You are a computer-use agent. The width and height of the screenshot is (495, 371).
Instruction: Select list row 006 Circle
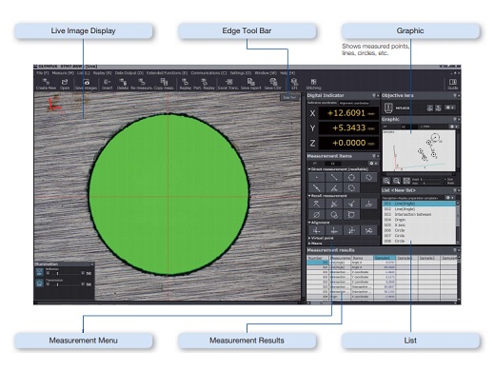[x=419, y=230]
